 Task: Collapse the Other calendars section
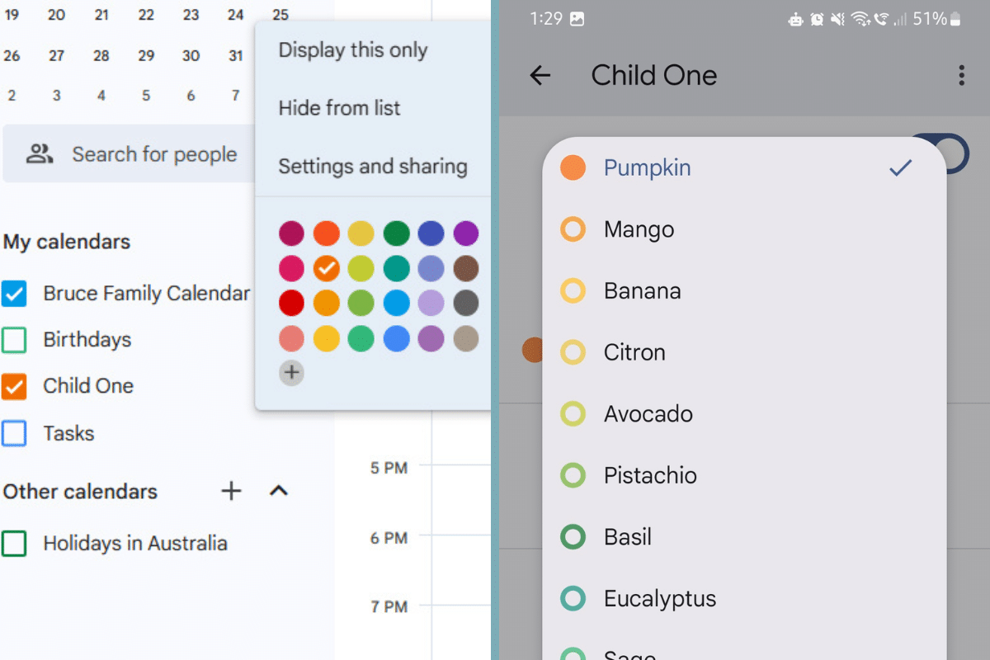click(x=279, y=492)
